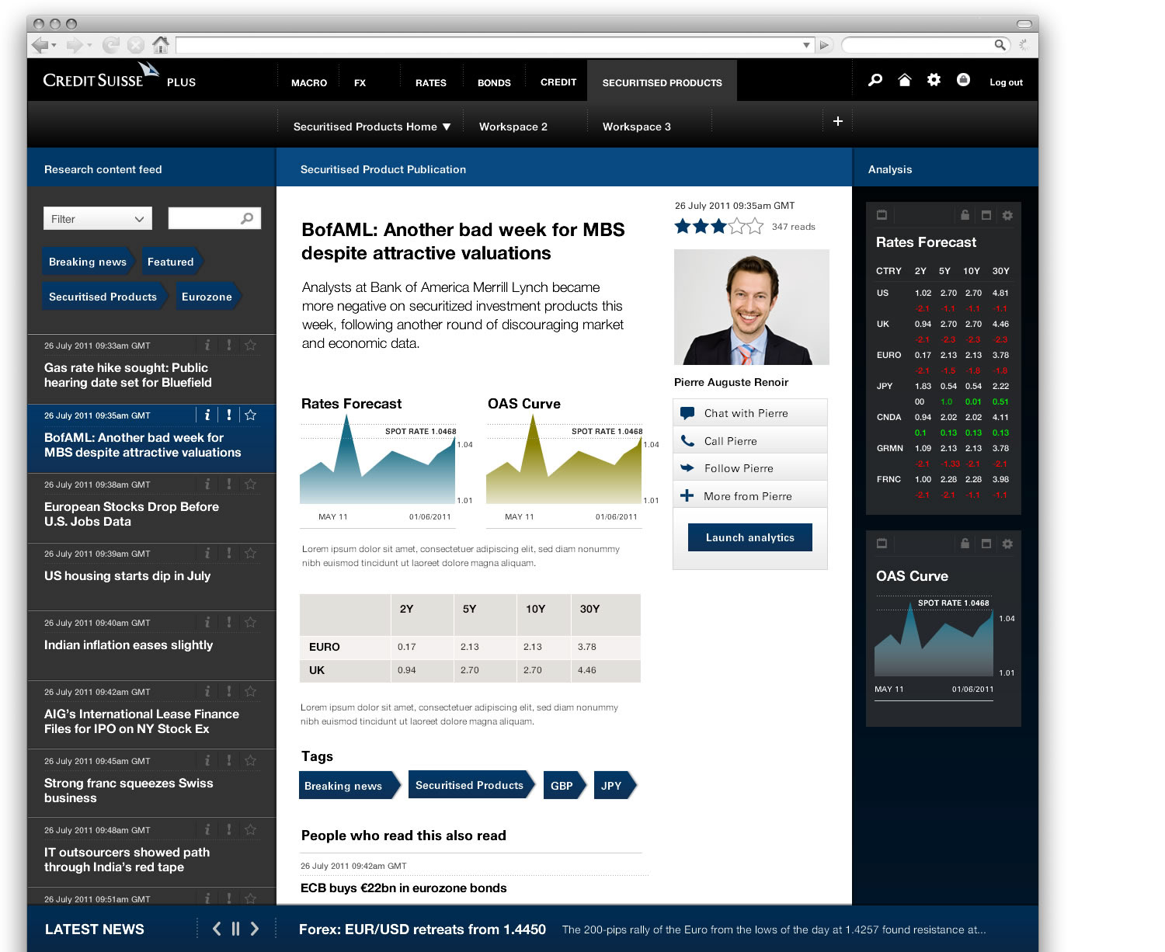Switch to Workspace 3
Viewport: 1165px width, 952px height.
[637, 127]
